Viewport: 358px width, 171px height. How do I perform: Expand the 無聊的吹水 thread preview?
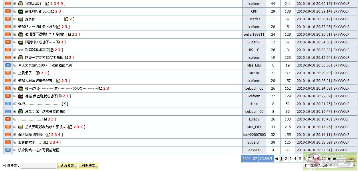(x=15, y=142)
